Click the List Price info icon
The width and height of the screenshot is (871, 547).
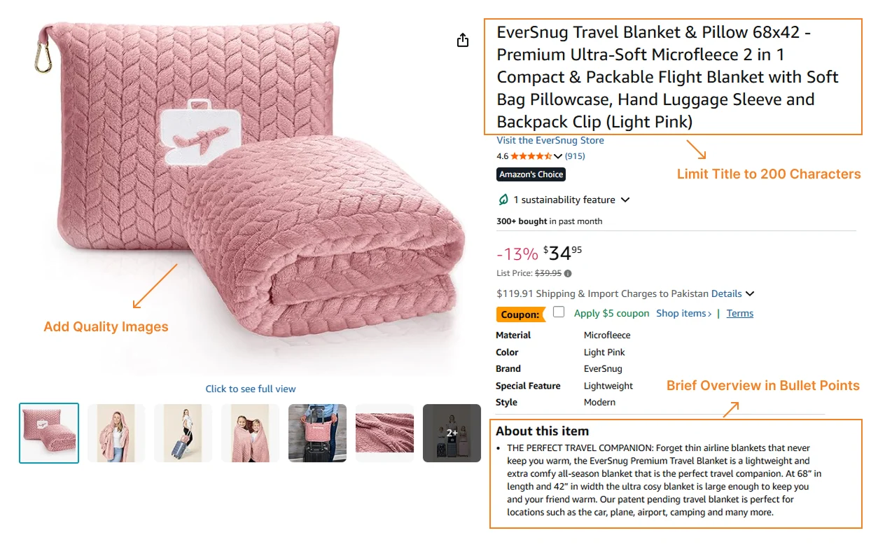tap(568, 274)
